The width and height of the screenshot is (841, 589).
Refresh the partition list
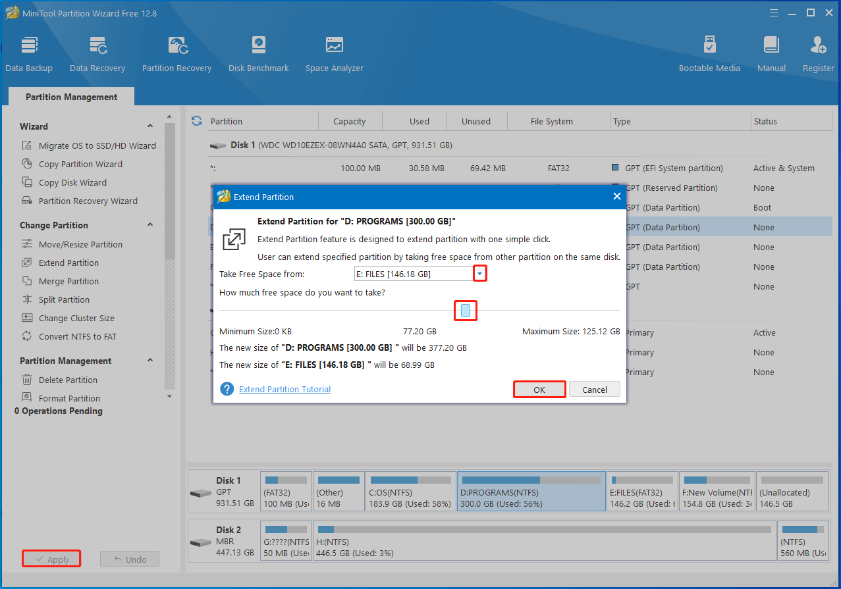point(196,121)
